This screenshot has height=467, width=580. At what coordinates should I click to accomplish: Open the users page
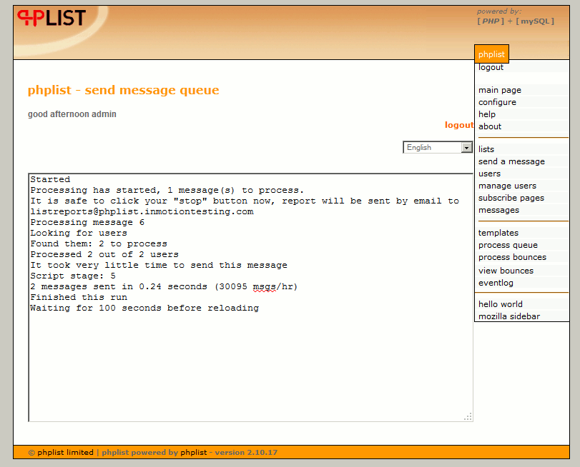489,174
